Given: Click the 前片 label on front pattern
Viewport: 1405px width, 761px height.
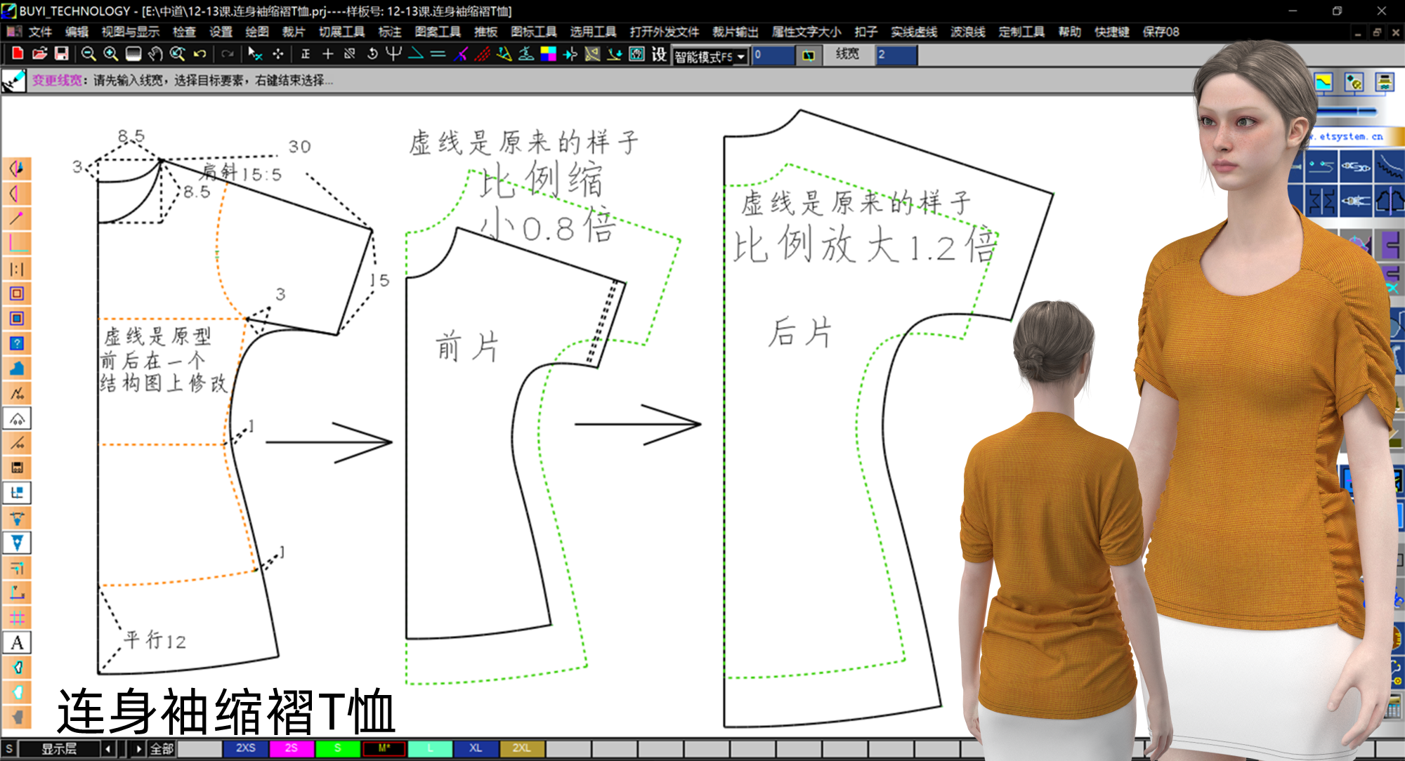Looking at the screenshot, I should coord(467,347).
